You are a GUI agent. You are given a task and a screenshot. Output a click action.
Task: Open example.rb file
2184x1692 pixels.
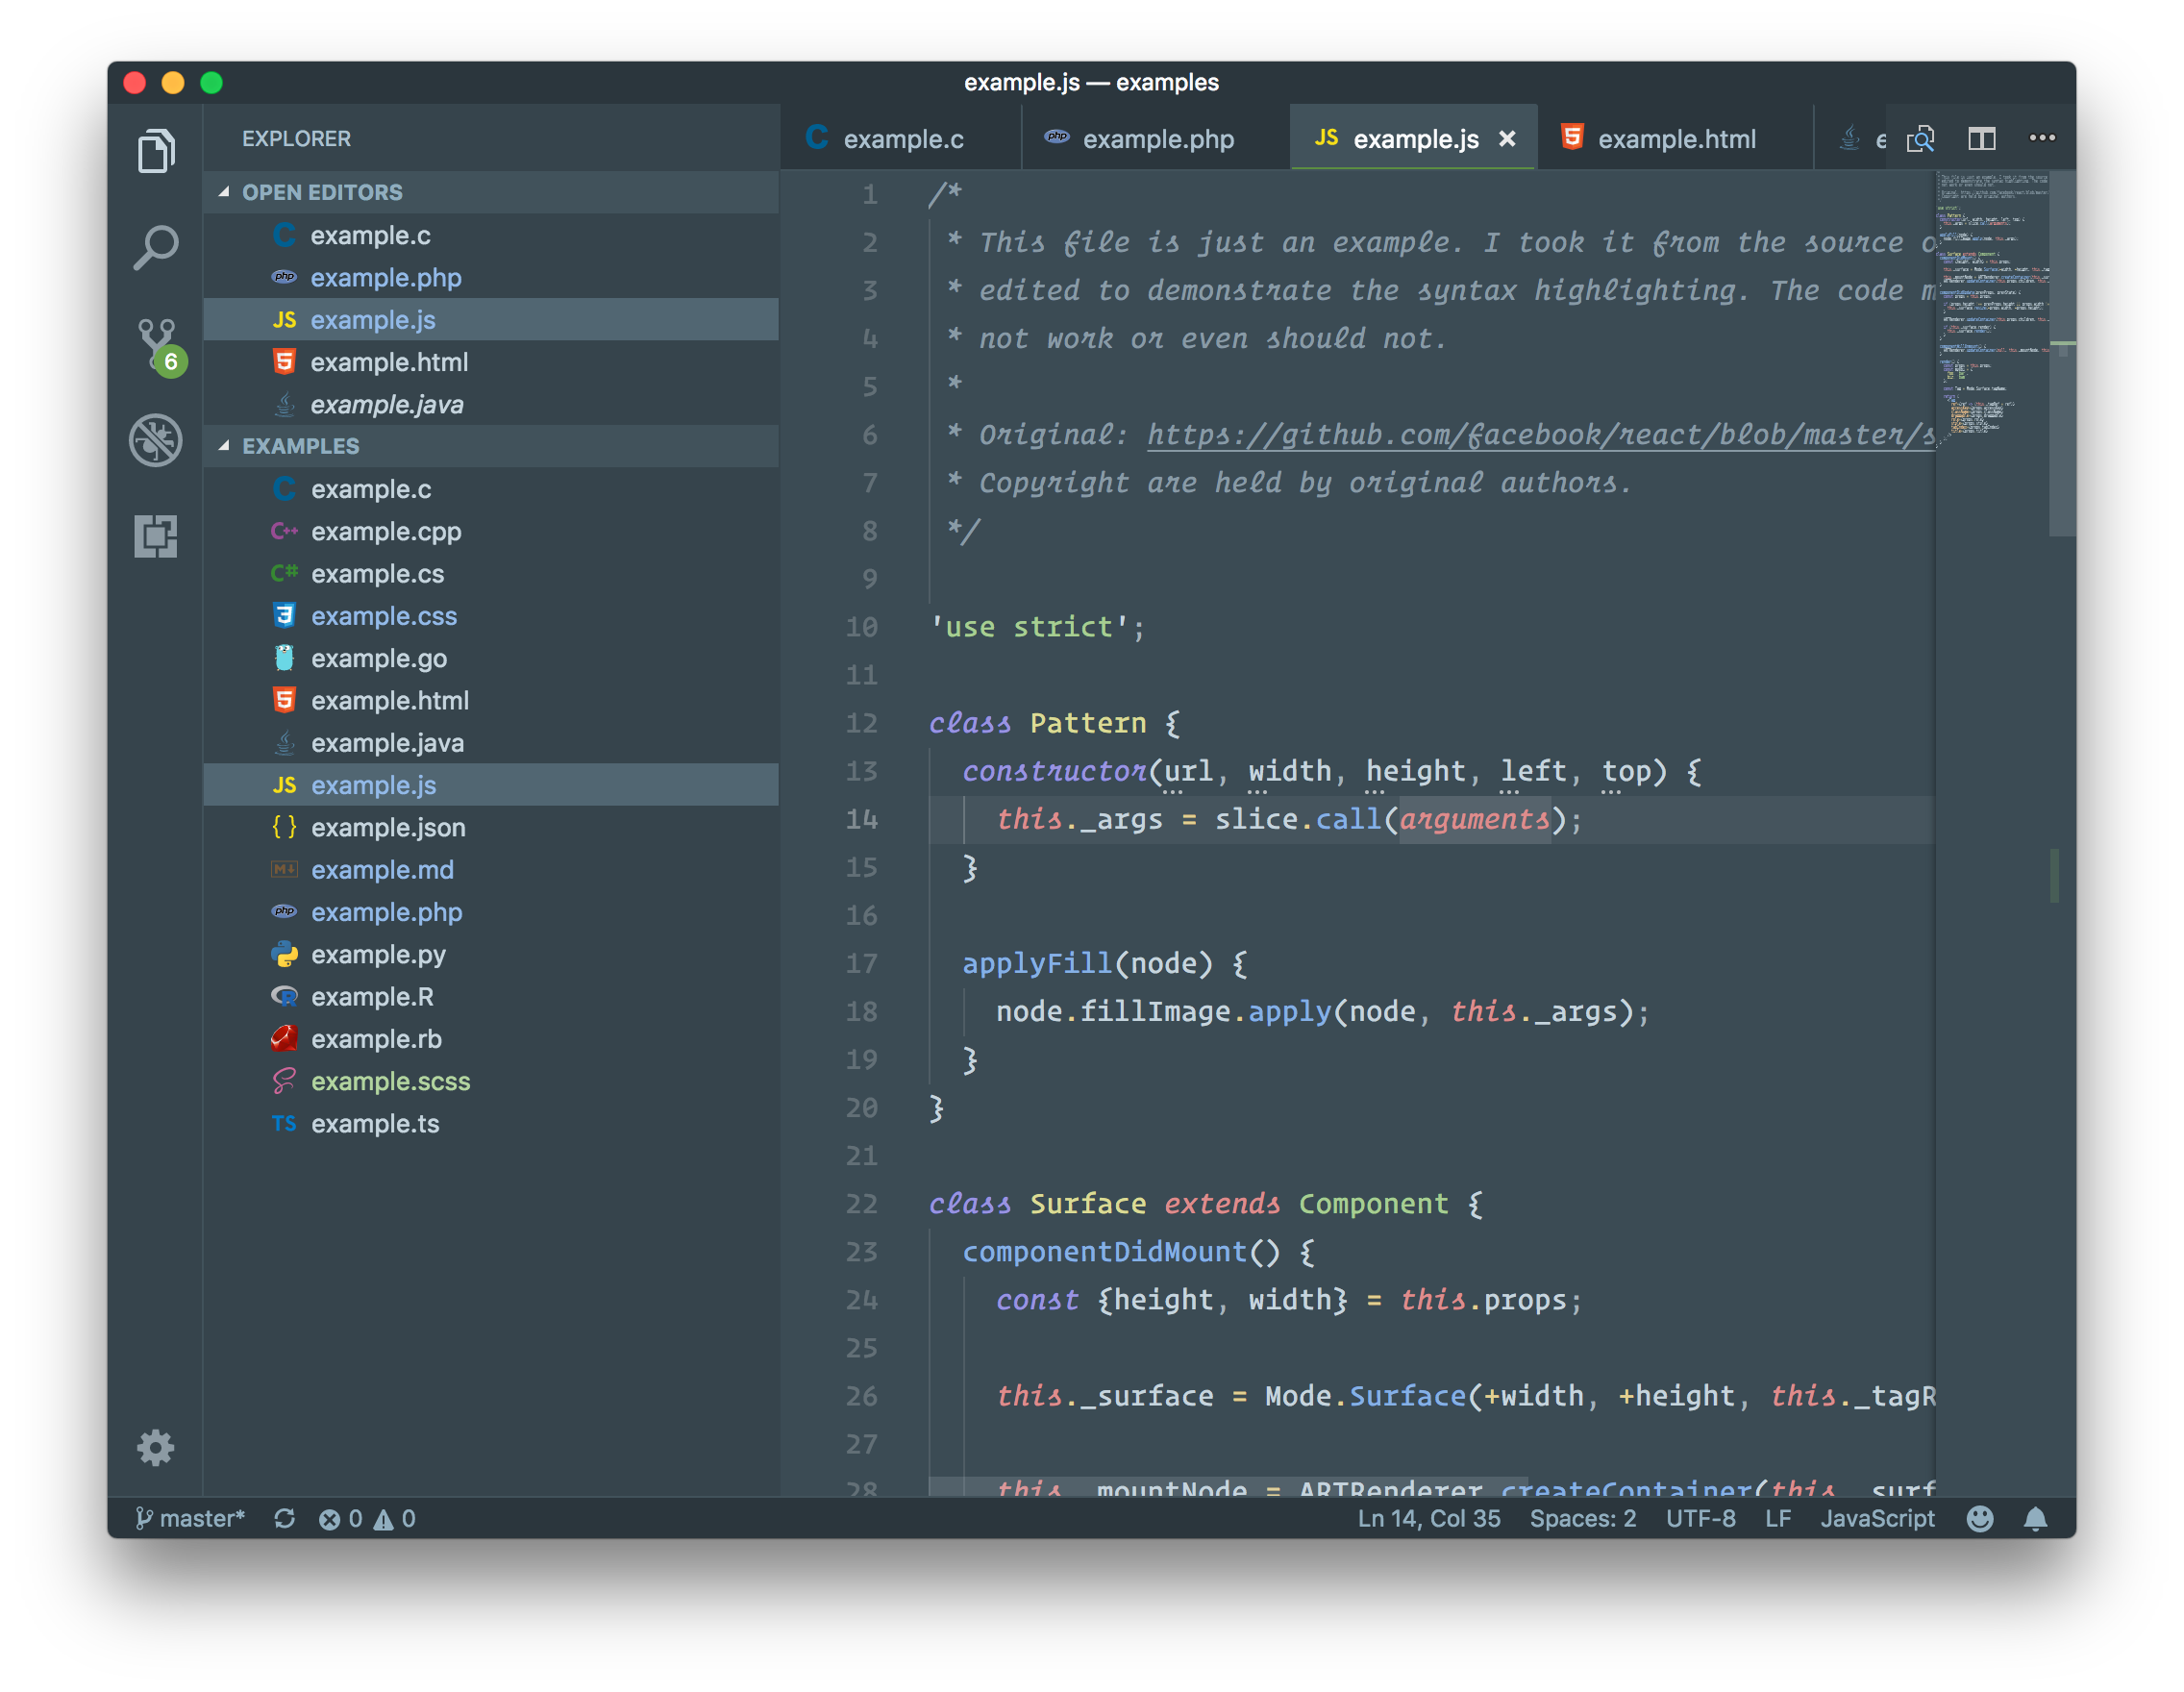click(491, 1039)
